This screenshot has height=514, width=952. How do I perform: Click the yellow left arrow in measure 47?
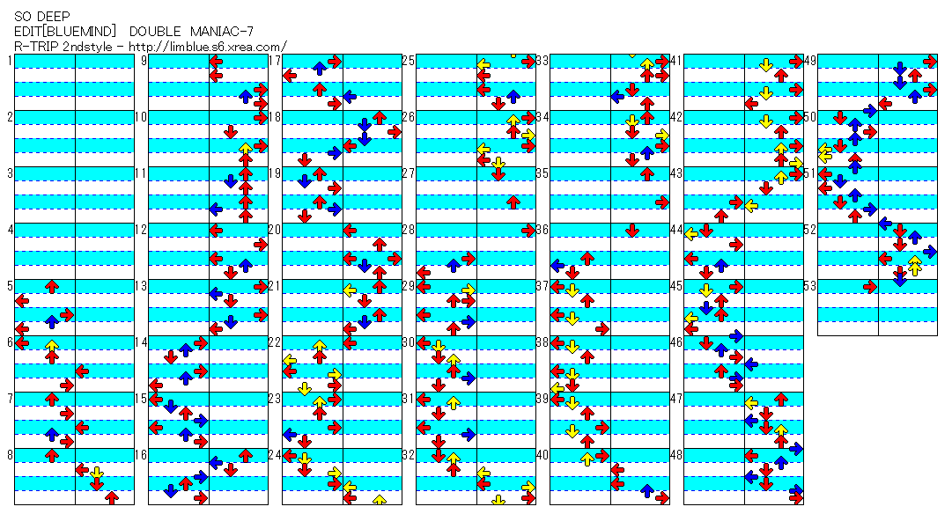point(751,403)
